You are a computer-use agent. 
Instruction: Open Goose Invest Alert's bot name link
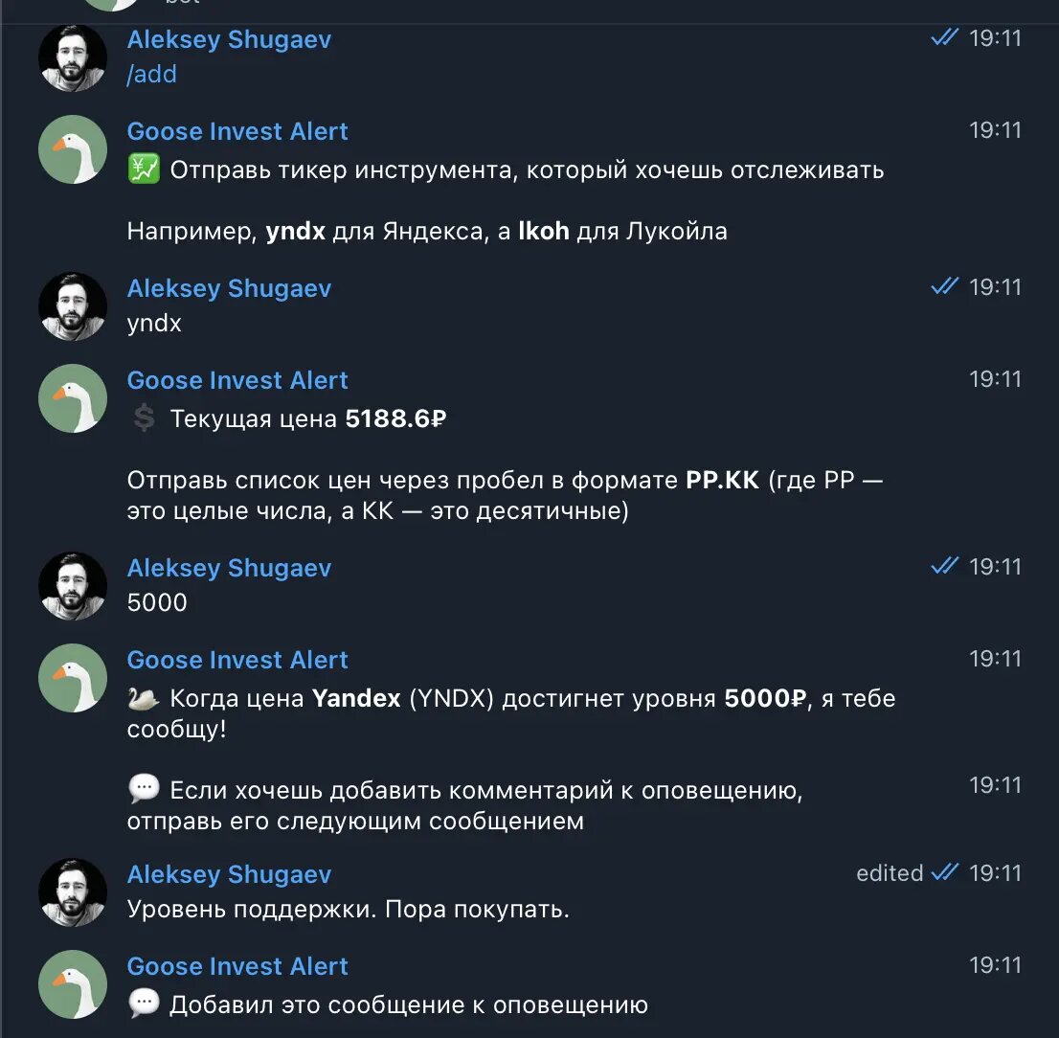point(237,131)
